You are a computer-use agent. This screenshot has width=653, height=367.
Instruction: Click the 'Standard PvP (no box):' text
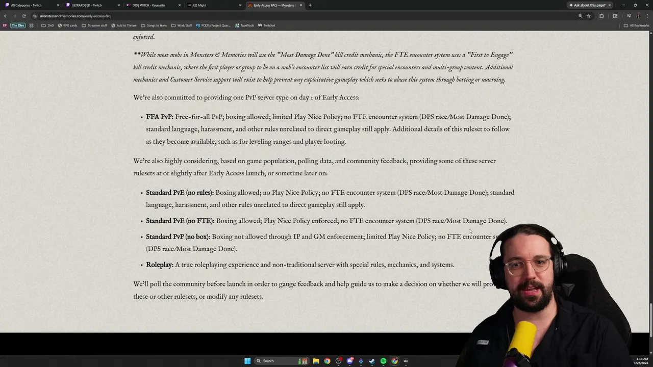point(178,237)
